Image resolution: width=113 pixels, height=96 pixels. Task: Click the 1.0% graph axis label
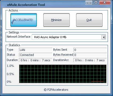coord(10,66)
